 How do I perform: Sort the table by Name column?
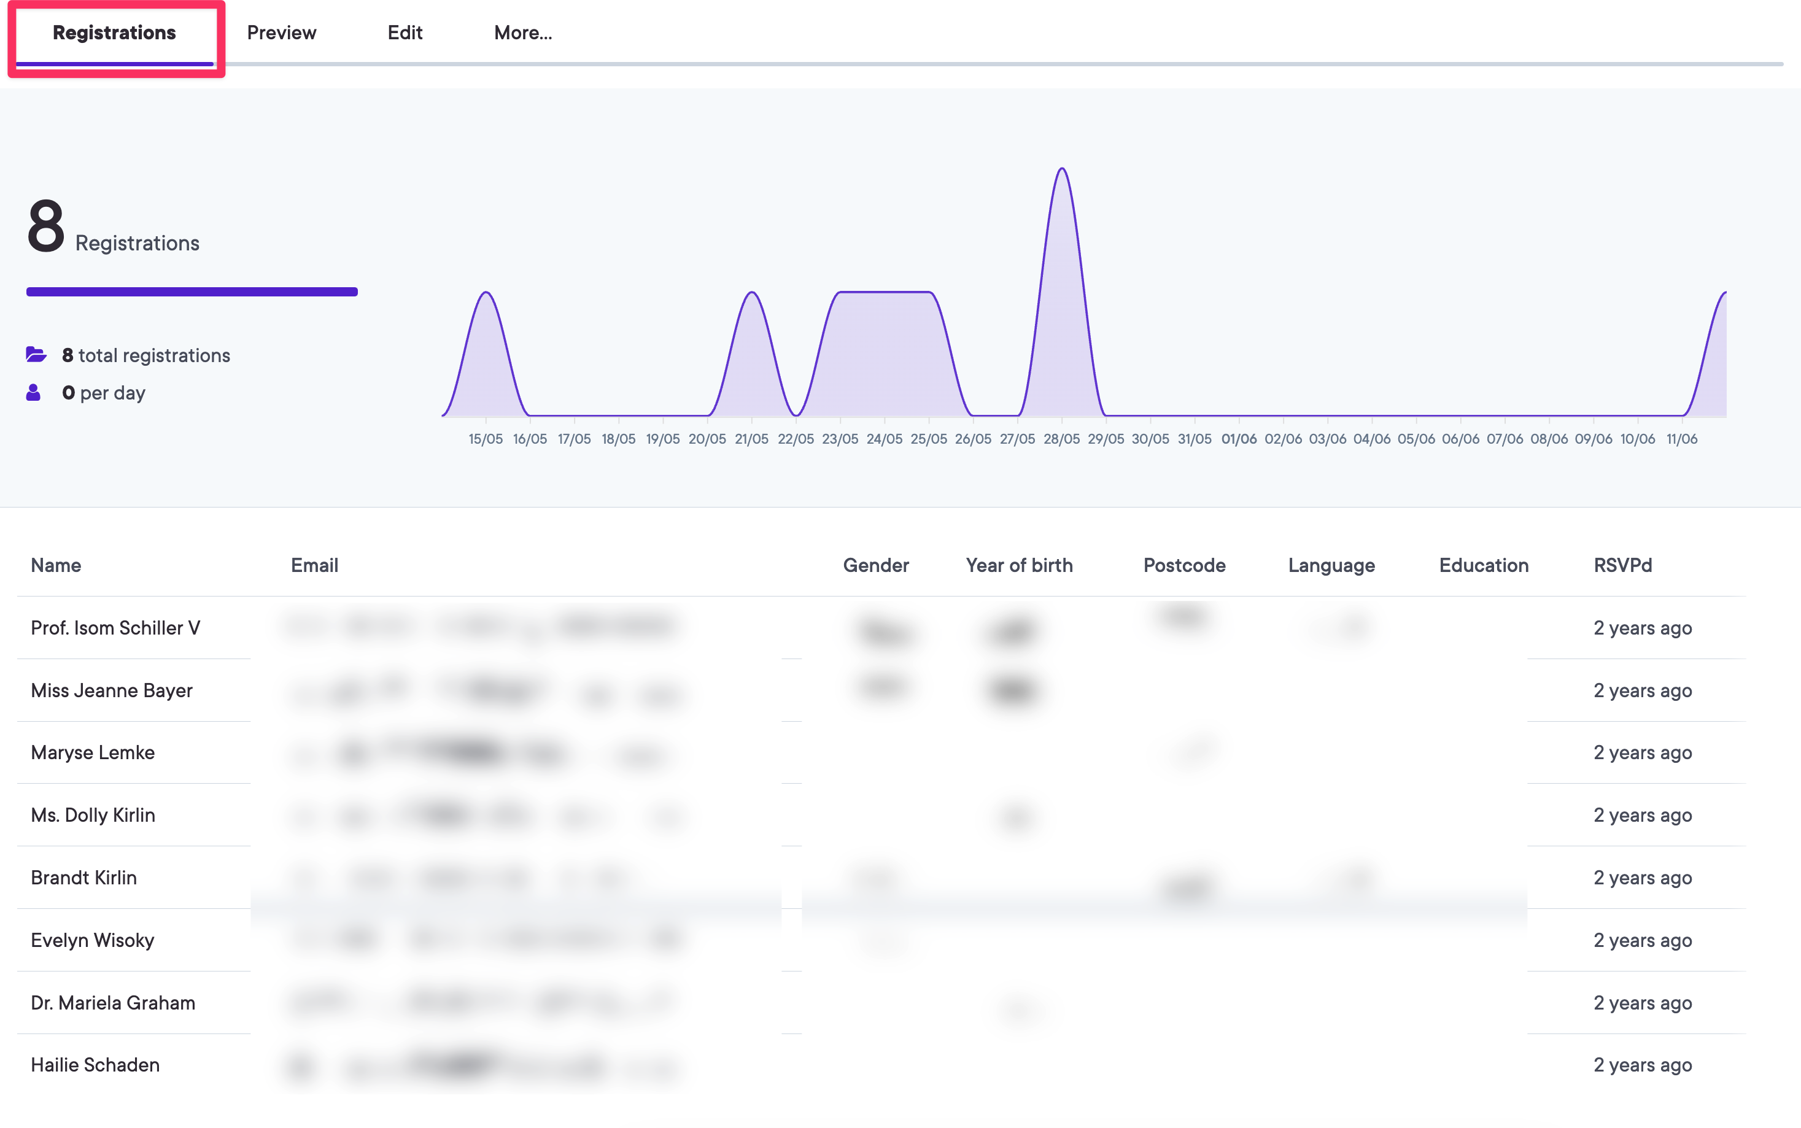56,565
